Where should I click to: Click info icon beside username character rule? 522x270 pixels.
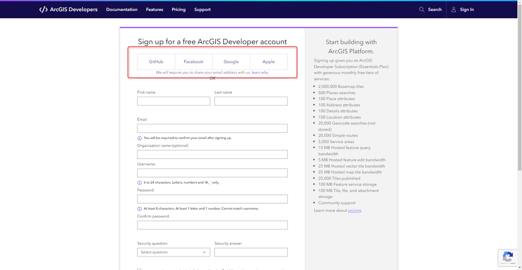(140, 183)
